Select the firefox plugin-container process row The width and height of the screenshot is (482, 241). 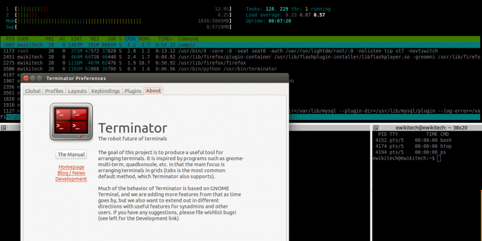tap(240, 57)
